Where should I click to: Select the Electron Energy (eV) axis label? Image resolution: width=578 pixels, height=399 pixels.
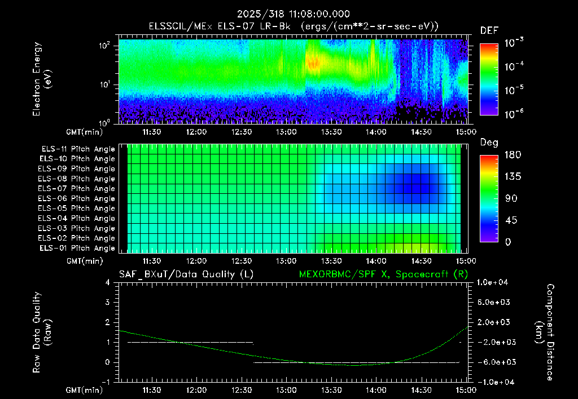[x=42, y=79]
